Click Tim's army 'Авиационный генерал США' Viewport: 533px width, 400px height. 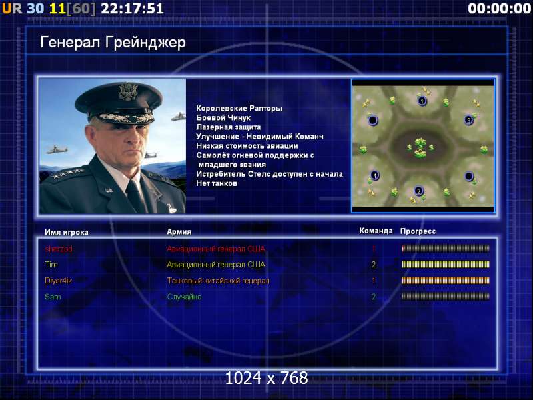[215, 264]
